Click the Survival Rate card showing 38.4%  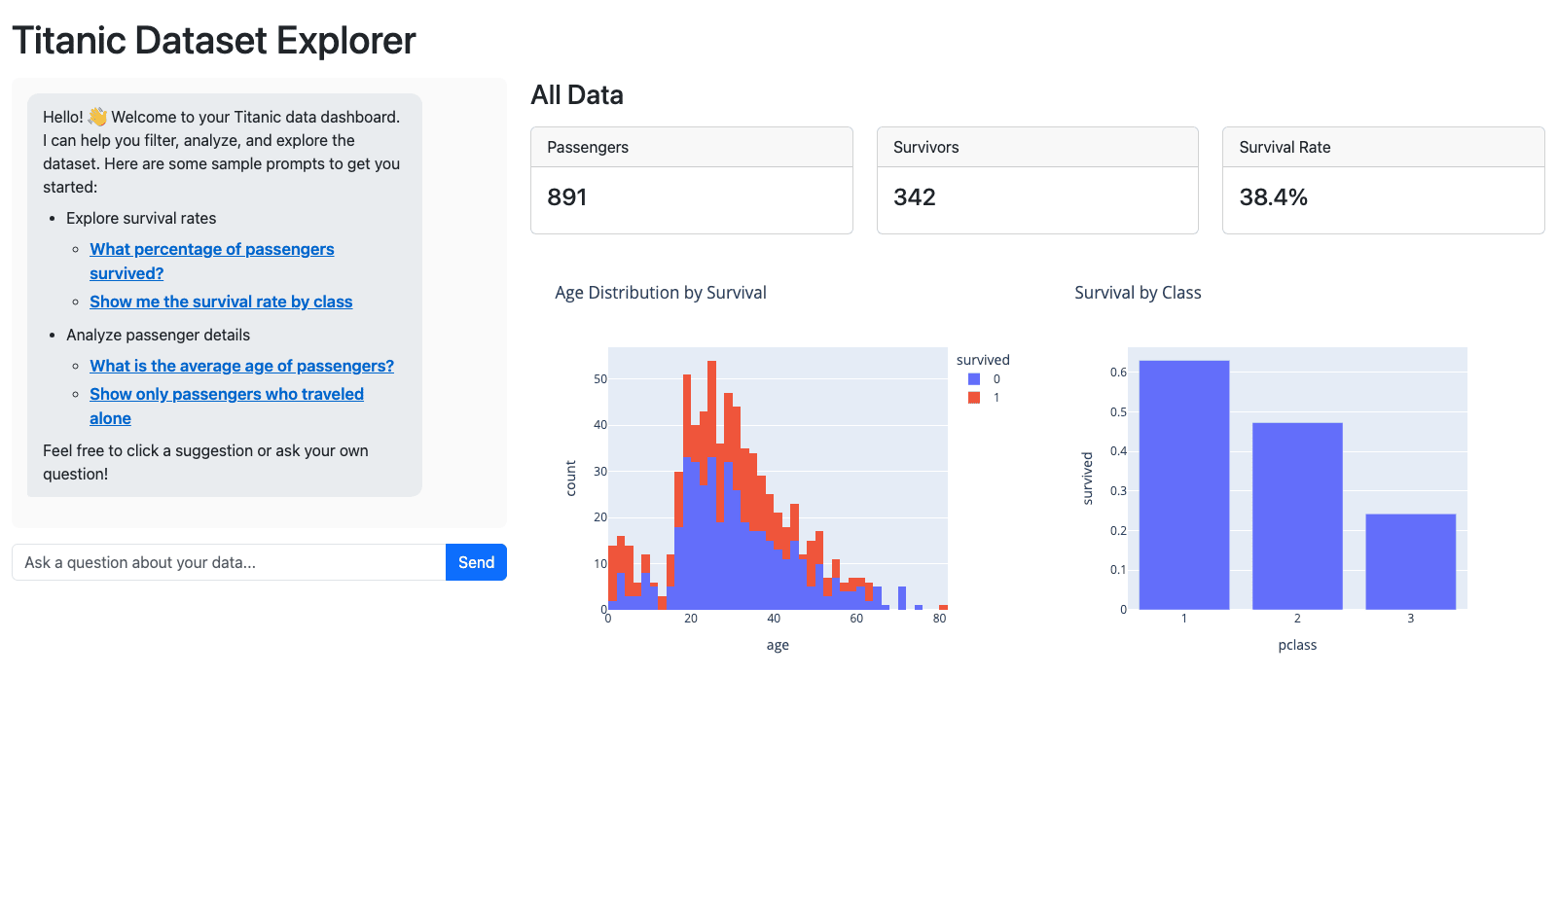(1383, 181)
